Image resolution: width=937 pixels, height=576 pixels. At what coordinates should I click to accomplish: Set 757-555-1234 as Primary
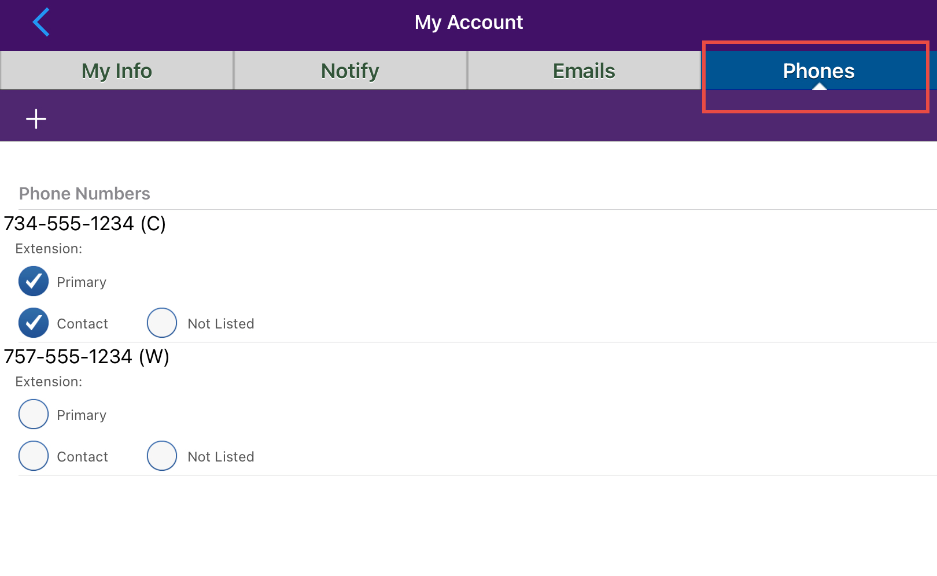34,415
